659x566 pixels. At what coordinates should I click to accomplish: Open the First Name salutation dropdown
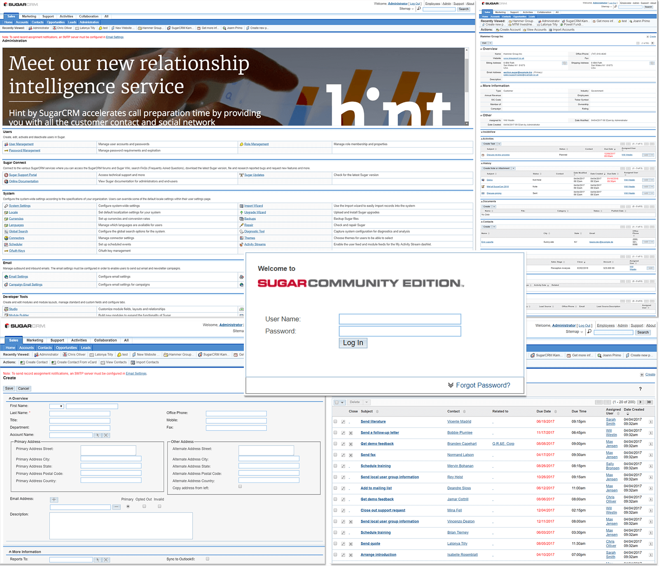click(56, 406)
